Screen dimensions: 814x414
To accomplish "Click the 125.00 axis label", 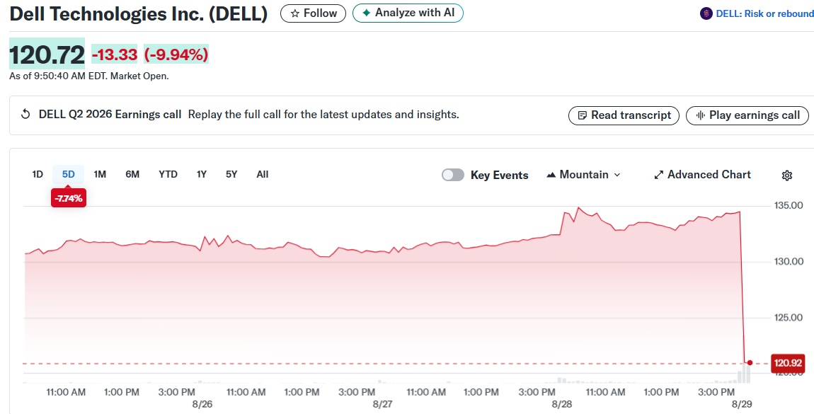I will (789, 318).
